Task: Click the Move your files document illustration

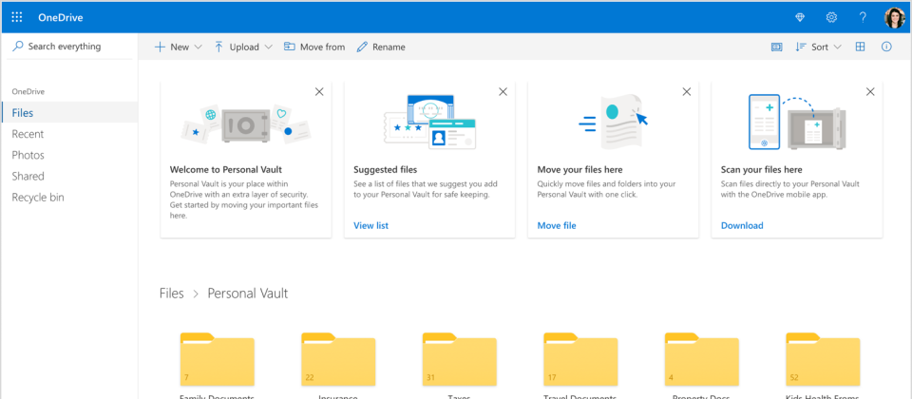Action: (613, 123)
